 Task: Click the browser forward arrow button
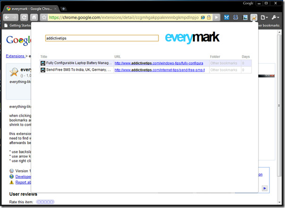[x=15, y=17]
